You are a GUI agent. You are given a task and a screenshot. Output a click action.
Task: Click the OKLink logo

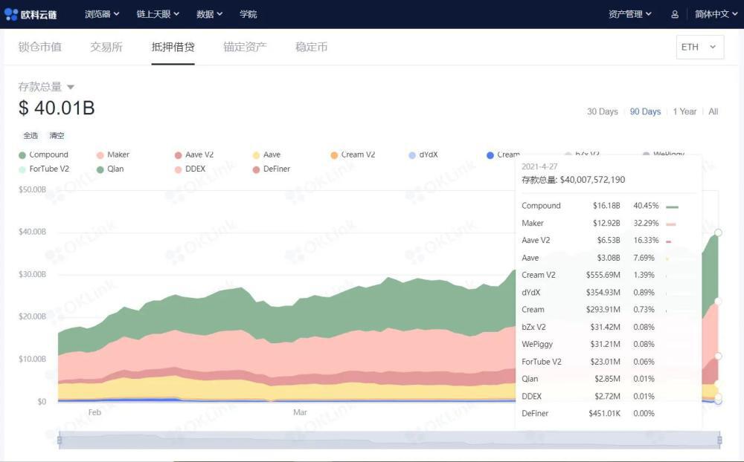tap(33, 13)
